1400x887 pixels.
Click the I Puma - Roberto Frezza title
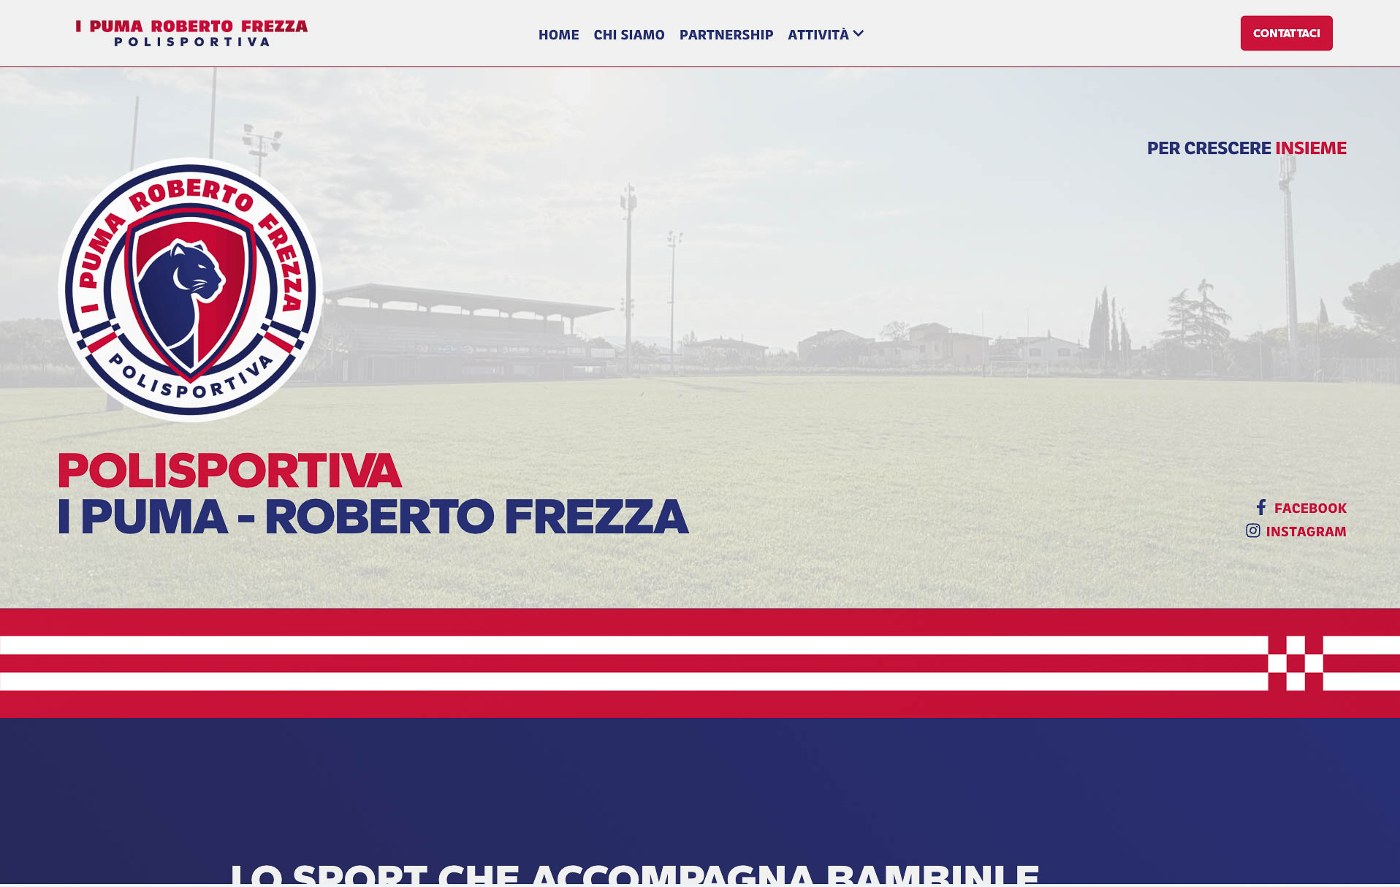pos(373,517)
